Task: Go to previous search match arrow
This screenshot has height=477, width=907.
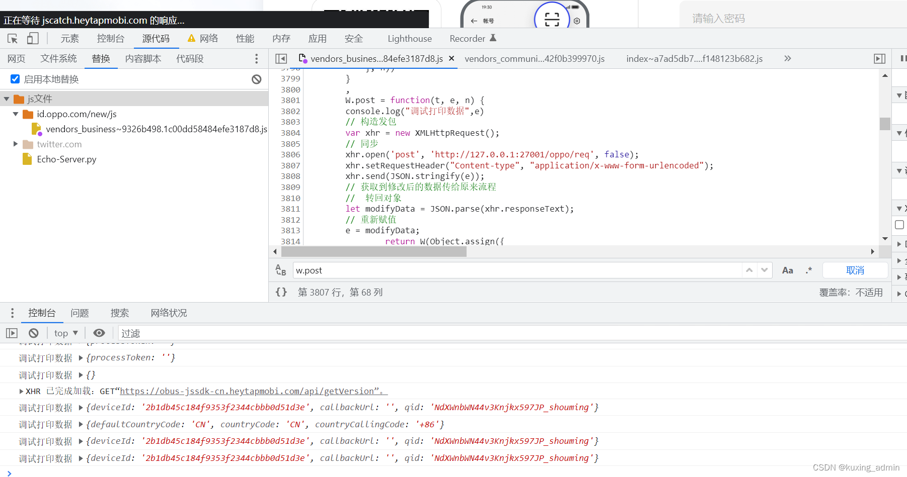Action: [x=749, y=270]
